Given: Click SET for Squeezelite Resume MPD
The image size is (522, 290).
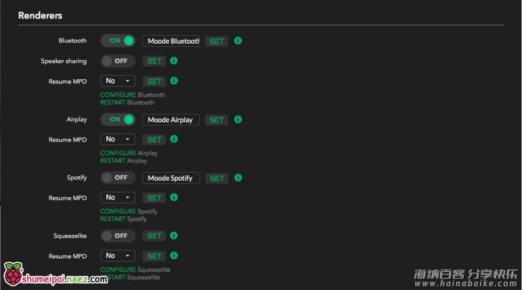Looking at the screenshot, I should pos(154,256).
